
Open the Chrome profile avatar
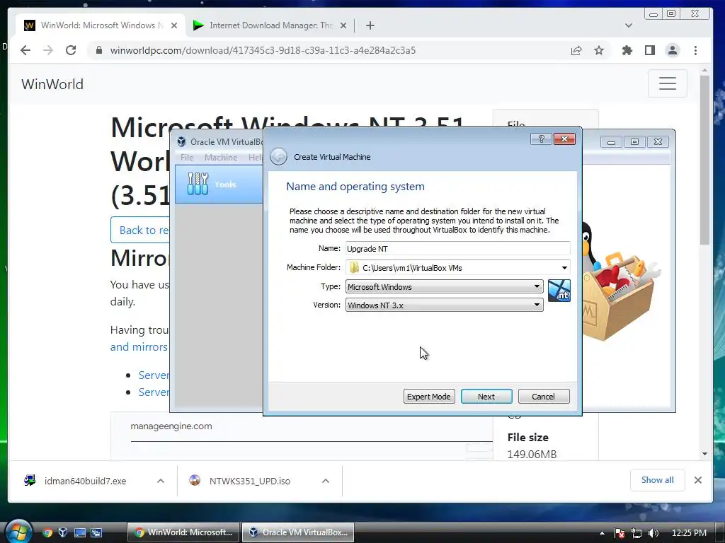673,50
